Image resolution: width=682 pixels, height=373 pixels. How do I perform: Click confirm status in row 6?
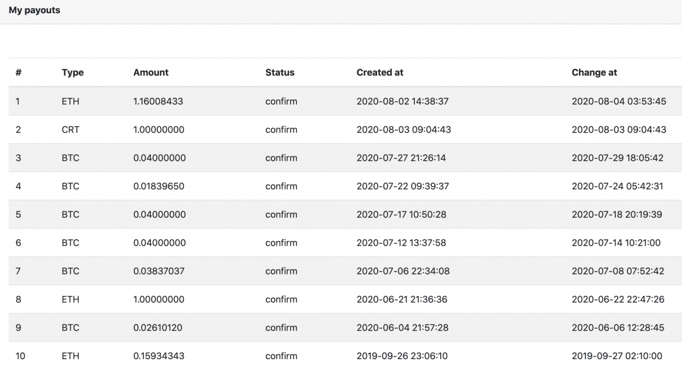(x=281, y=243)
